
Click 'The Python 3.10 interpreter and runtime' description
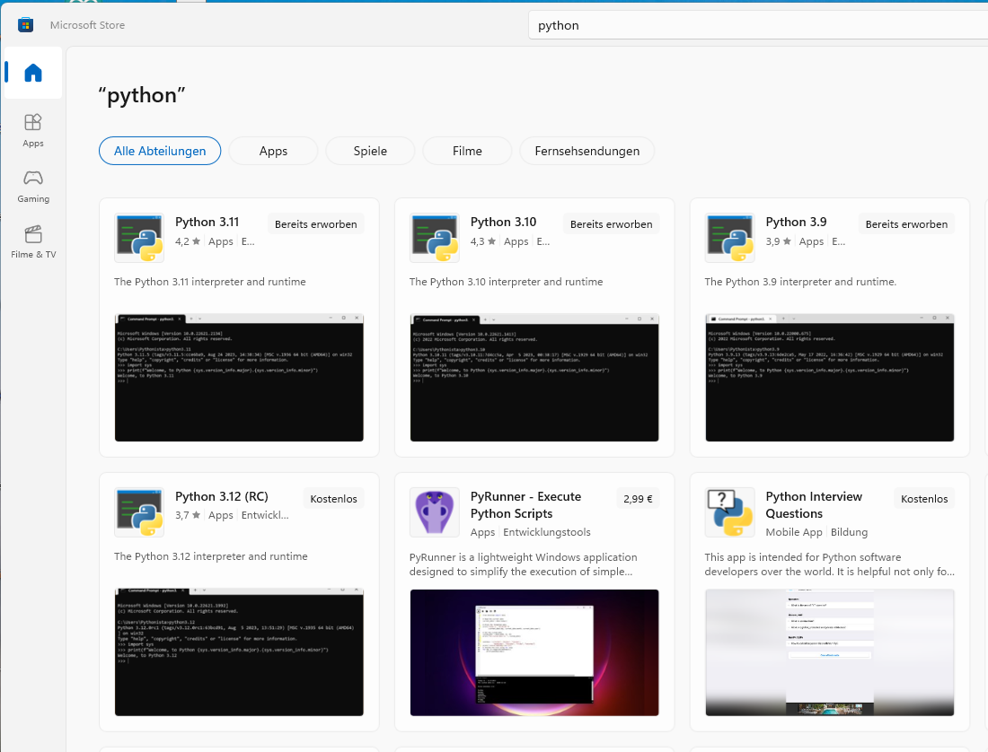point(506,281)
